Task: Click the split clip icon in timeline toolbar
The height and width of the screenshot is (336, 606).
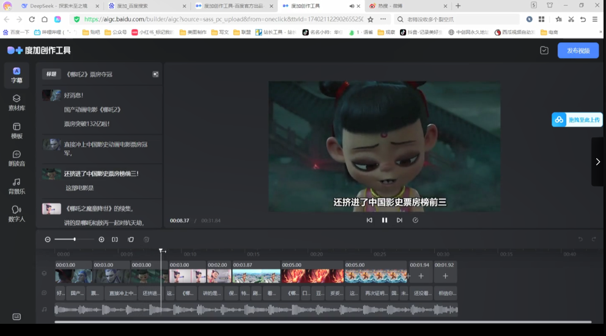Action: tap(115, 239)
